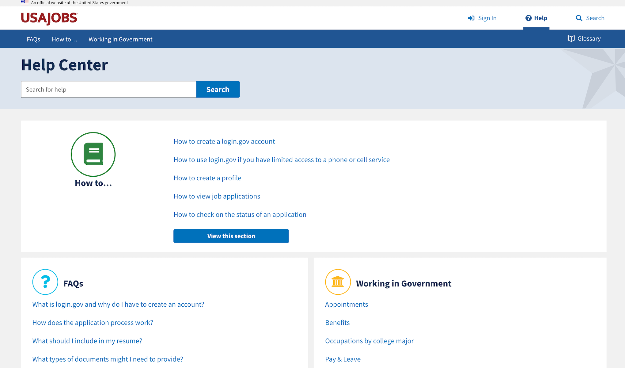Click the Search magnifier icon
625x368 pixels.
(x=579, y=18)
